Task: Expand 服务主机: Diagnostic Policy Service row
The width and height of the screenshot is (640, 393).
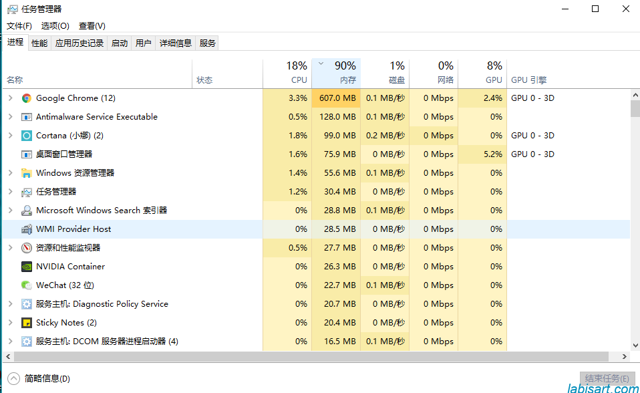Action: point(11,304)
